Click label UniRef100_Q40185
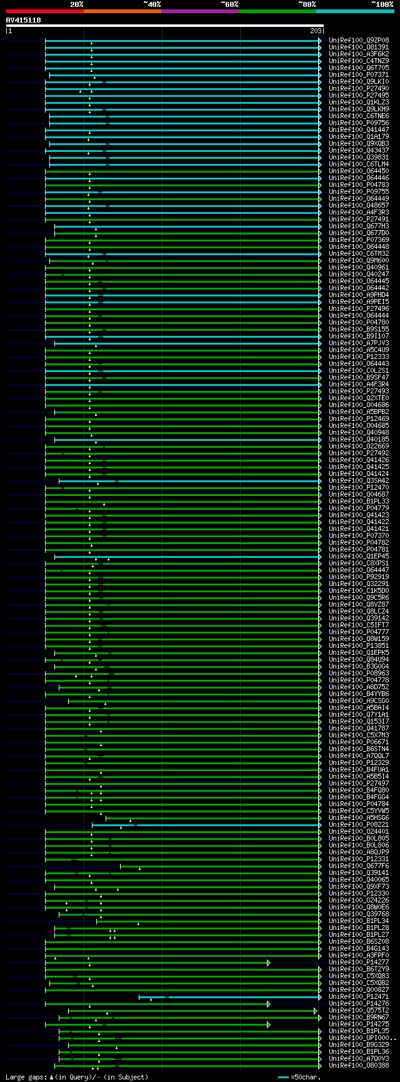 359,439
